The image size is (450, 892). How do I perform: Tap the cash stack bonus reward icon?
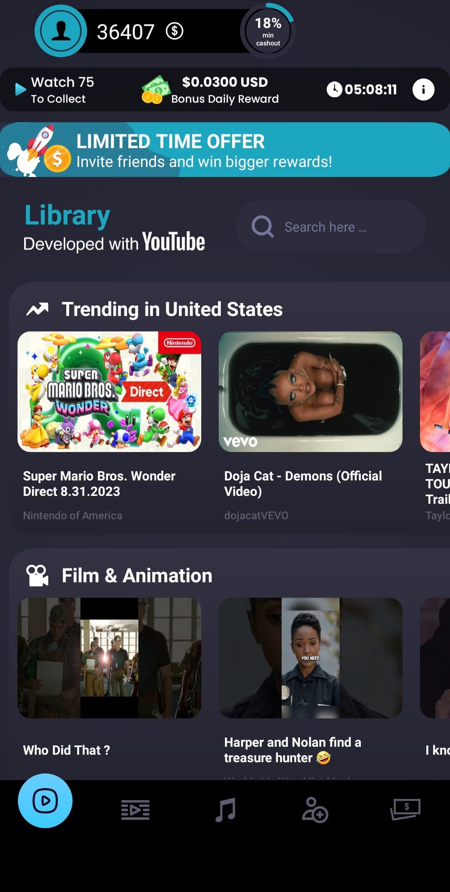pyautogui.click(x=155, y=89)
